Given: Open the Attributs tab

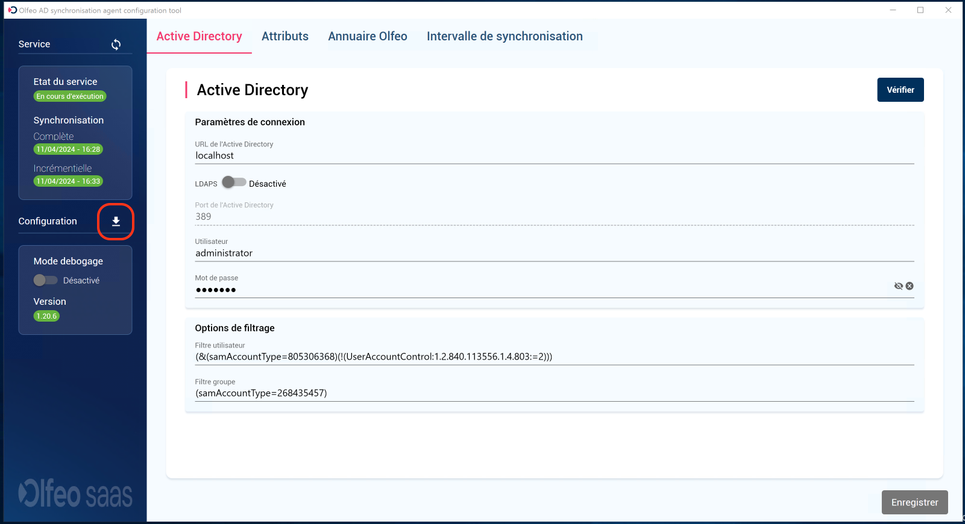Looking at the screenshot, I should [284, 36].
